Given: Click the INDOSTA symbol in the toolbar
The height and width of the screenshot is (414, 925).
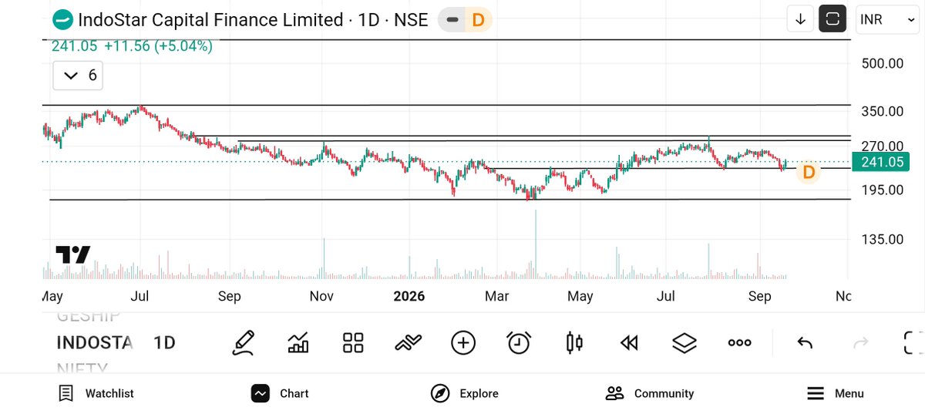Looking at the screenshot, I should click(x=95, y=343).
